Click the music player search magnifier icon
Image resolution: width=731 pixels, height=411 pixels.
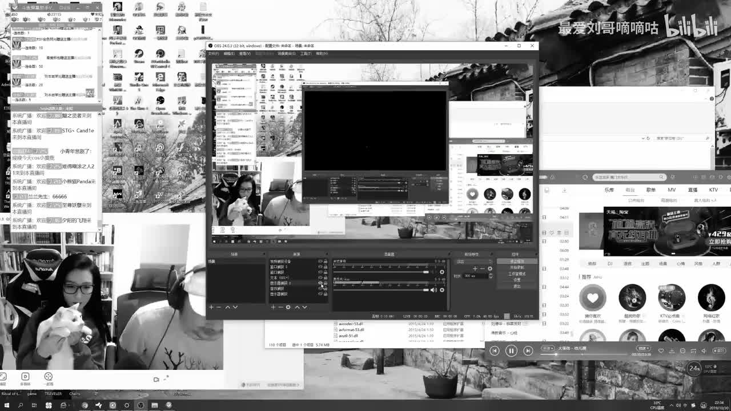point(661,177)
